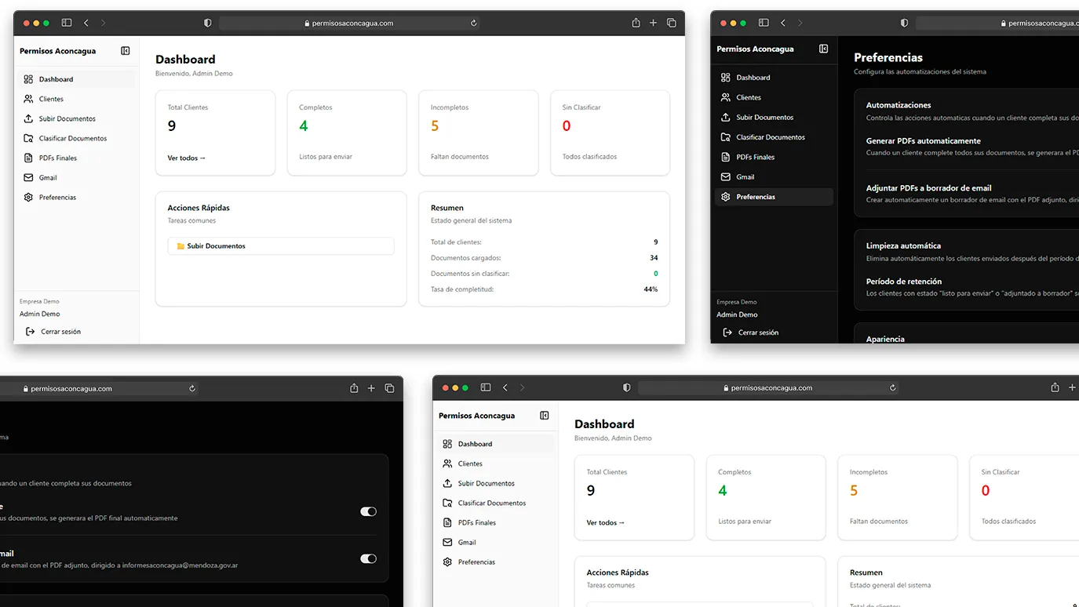Viewport: 1079px width, 607px height.
Task: Open Clasificar Documentos in the dark-theme sidebar
Action: pos(770,137)
